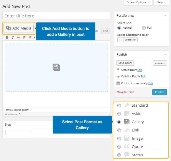This screenshot has width=171, height=161.
Task: Click the blue Publish button
Action: (x=160, y=92)
